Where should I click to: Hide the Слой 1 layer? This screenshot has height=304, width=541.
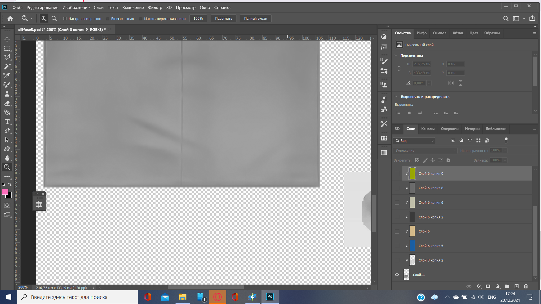(397, 275)
